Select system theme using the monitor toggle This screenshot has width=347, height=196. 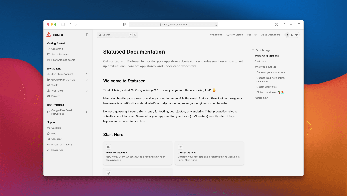point(296,35)
